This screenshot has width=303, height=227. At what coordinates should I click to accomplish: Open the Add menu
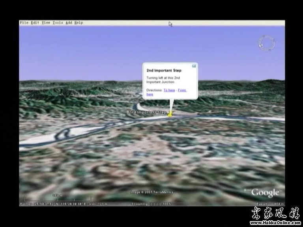[x=69, y=23]
